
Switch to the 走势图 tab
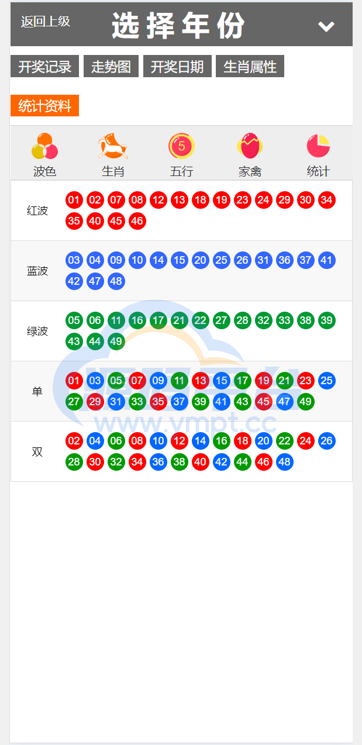[111, 66]
